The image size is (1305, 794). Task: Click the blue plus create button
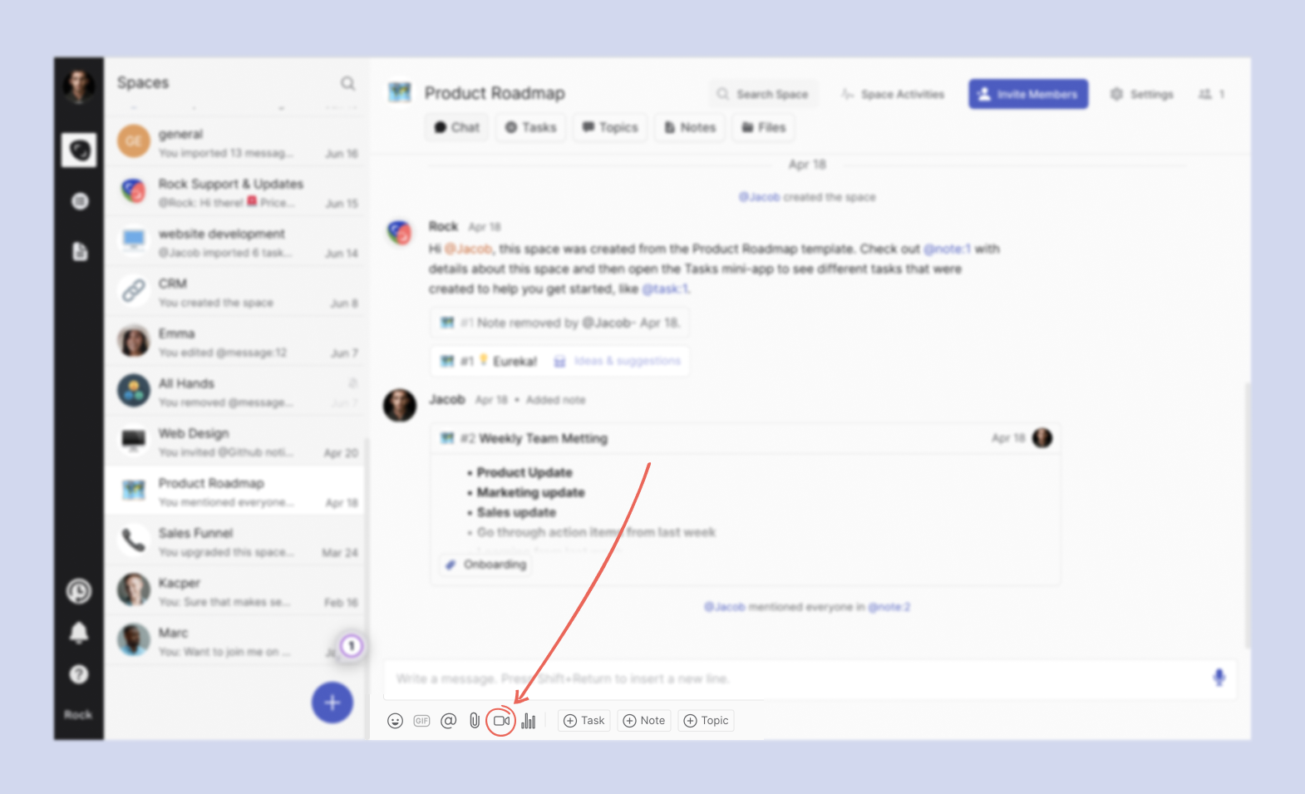click(332, 703)
